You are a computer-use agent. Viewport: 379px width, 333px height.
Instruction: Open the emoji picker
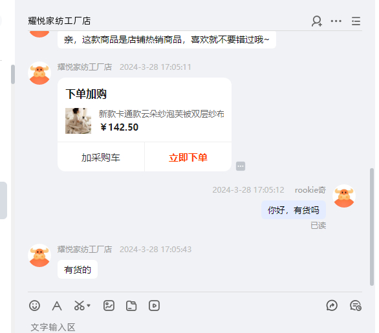[x=34, y=306]
